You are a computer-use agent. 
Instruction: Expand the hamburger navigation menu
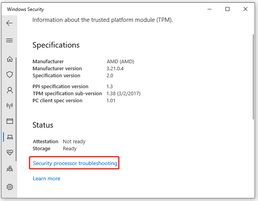click(x=10, y=40)
